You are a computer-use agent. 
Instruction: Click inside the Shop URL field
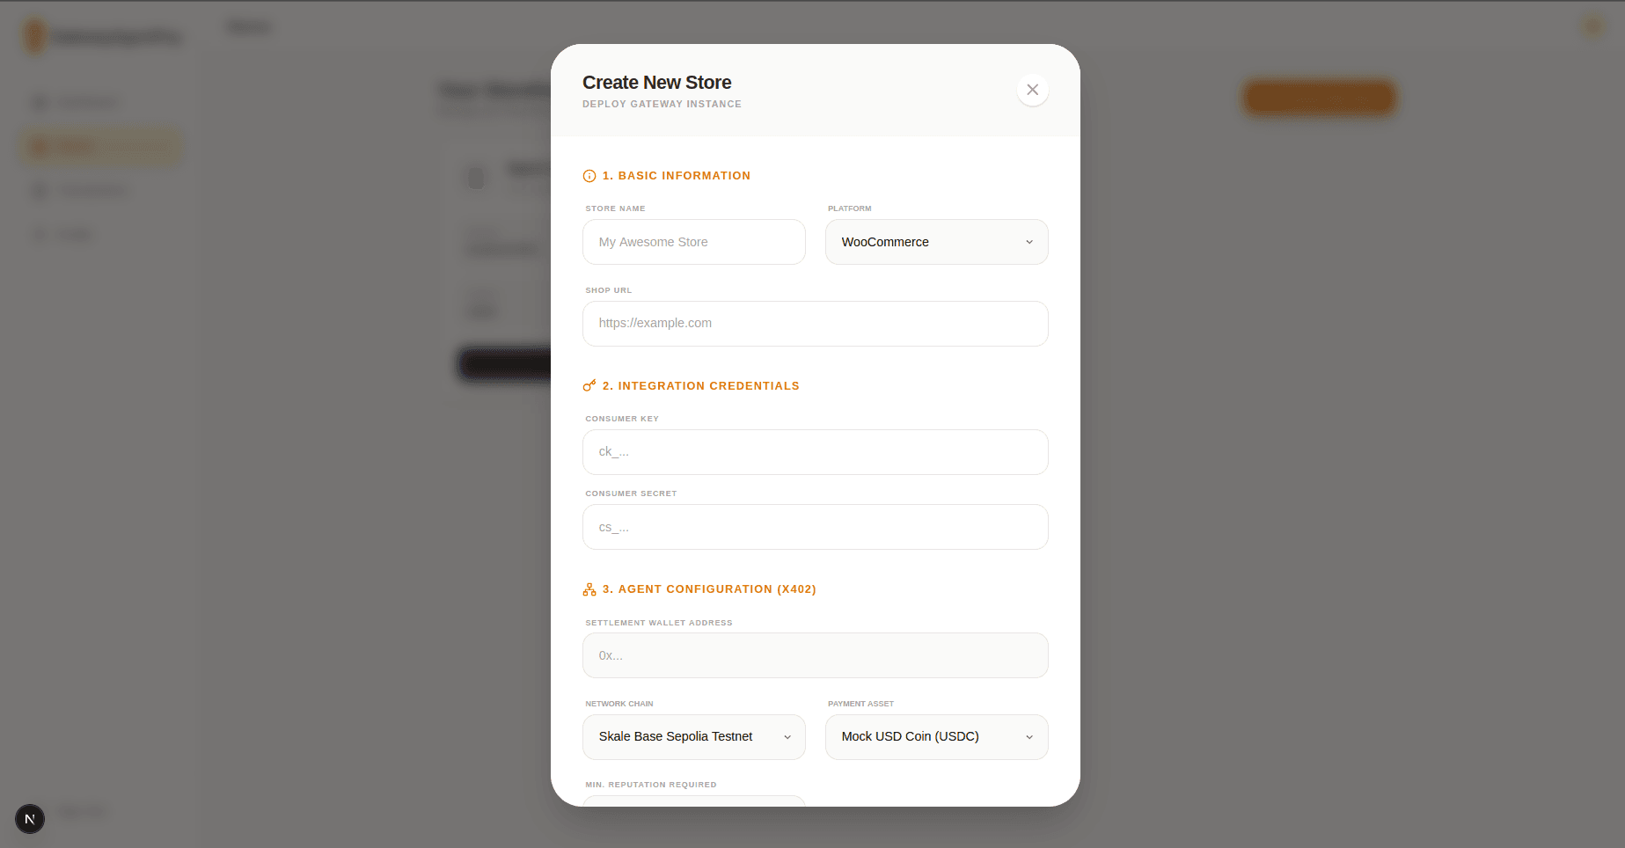815,323
